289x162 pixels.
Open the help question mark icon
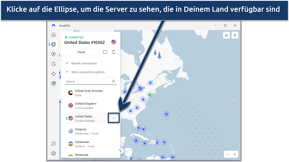coord(53,144)
